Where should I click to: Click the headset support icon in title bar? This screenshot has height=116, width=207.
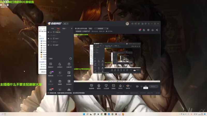coord(132,24)
